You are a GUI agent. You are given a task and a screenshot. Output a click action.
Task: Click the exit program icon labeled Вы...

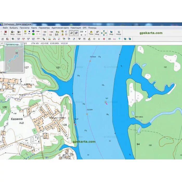(5, 33)
